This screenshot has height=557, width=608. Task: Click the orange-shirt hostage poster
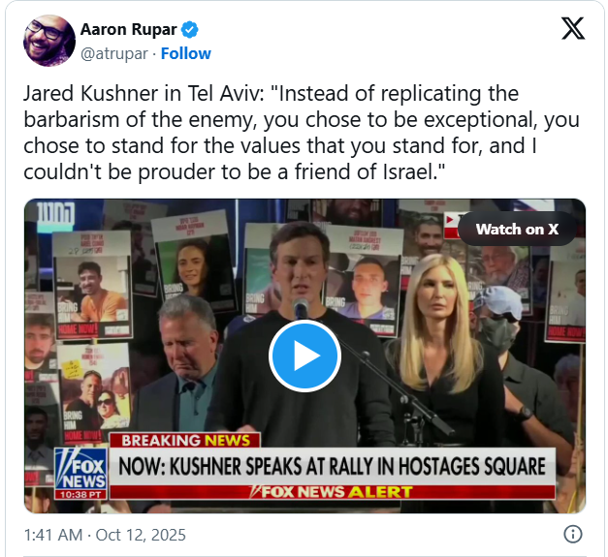coord(92,285)
